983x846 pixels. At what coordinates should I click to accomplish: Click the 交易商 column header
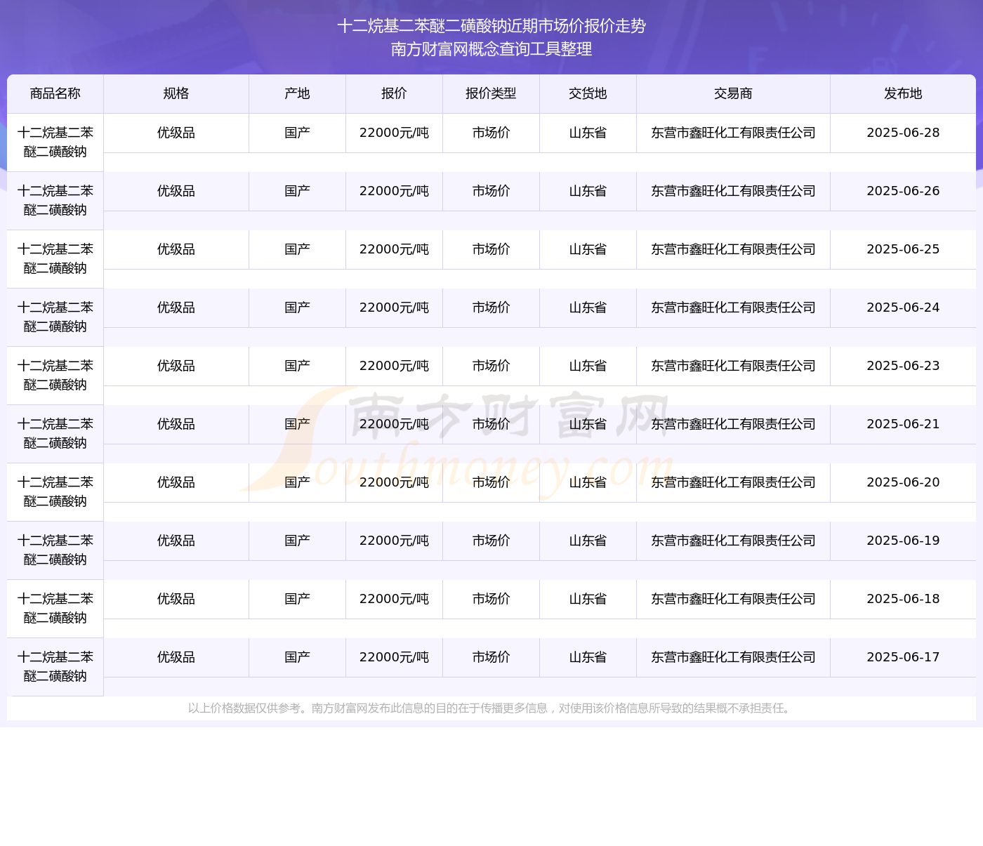tap(733, 93)
